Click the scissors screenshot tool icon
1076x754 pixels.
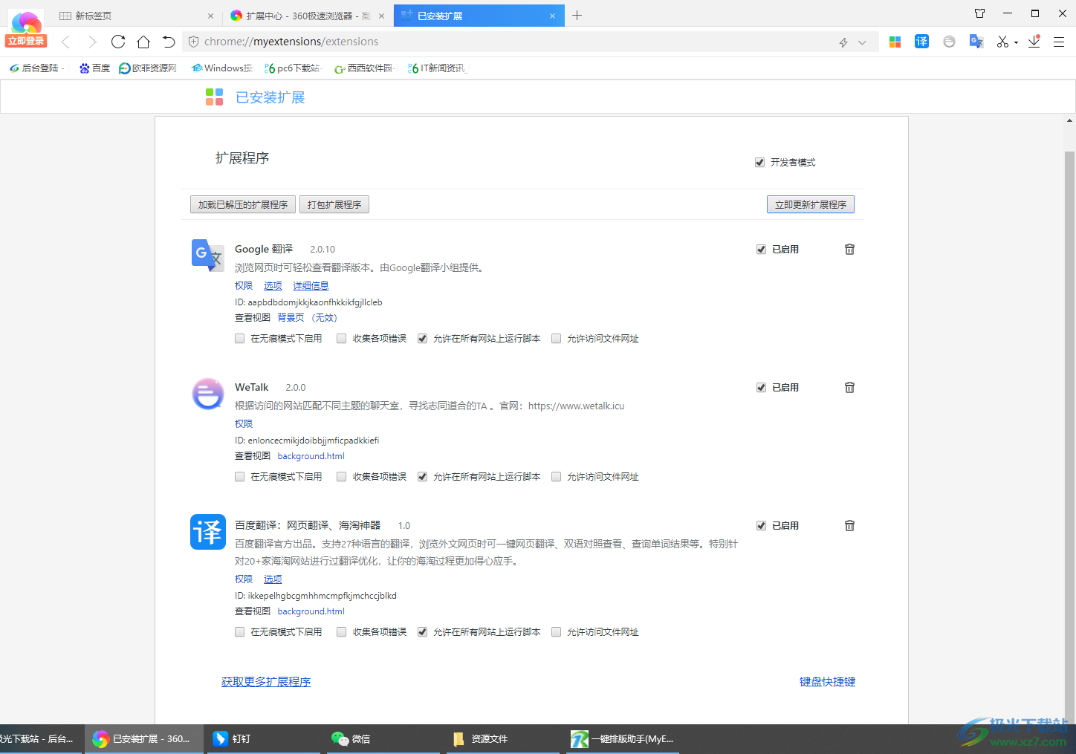click(1002, 42)
